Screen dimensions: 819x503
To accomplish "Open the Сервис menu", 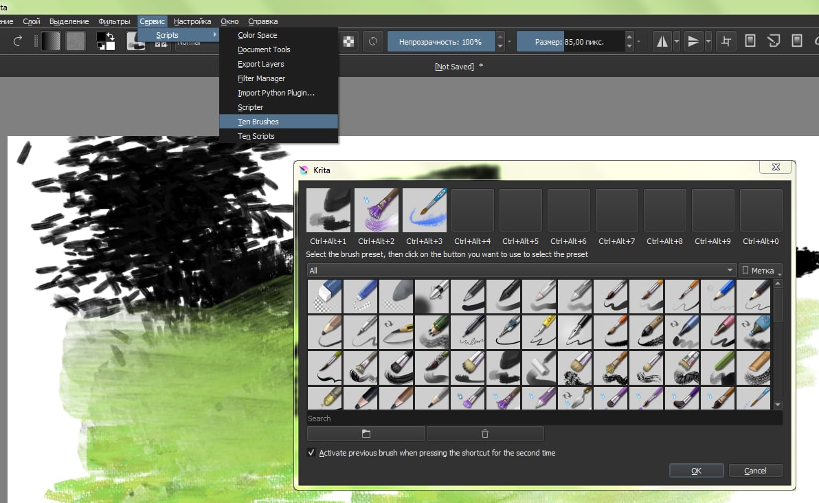I will [x=152, y=21].
